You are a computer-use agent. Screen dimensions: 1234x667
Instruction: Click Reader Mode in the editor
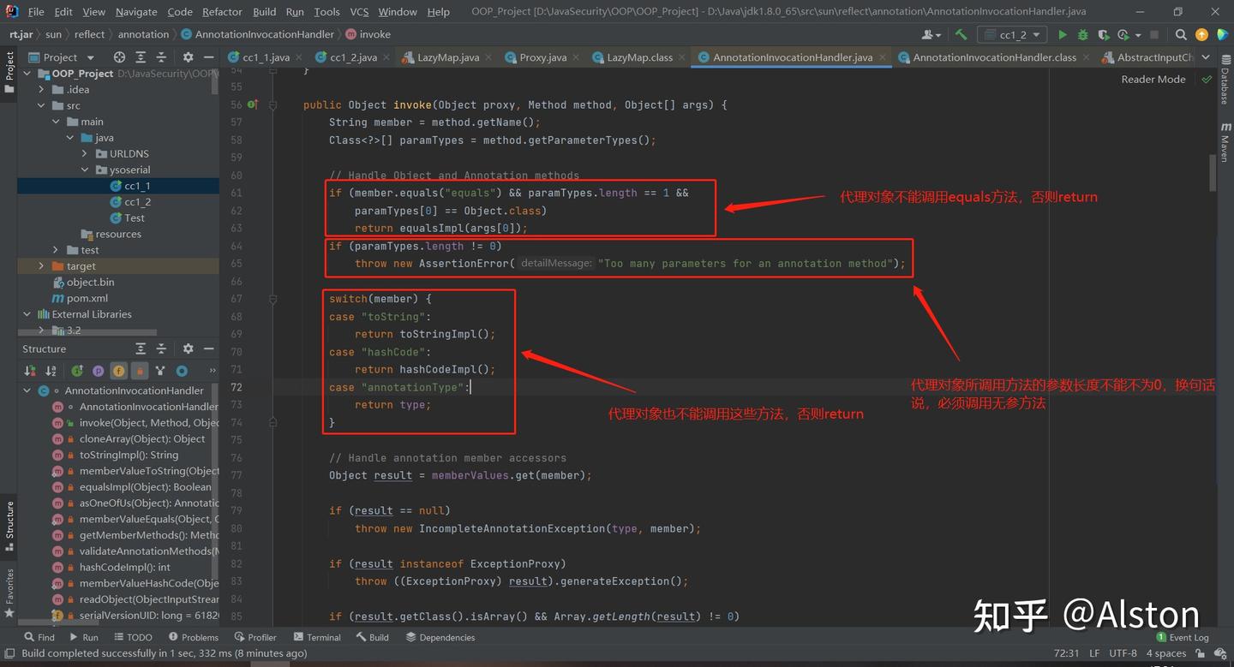(x=1153, y=79)
